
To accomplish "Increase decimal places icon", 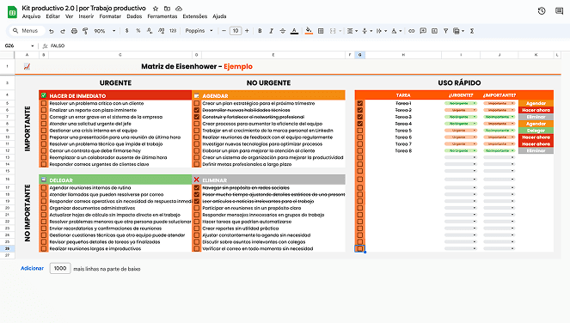I will click(161, 31).
